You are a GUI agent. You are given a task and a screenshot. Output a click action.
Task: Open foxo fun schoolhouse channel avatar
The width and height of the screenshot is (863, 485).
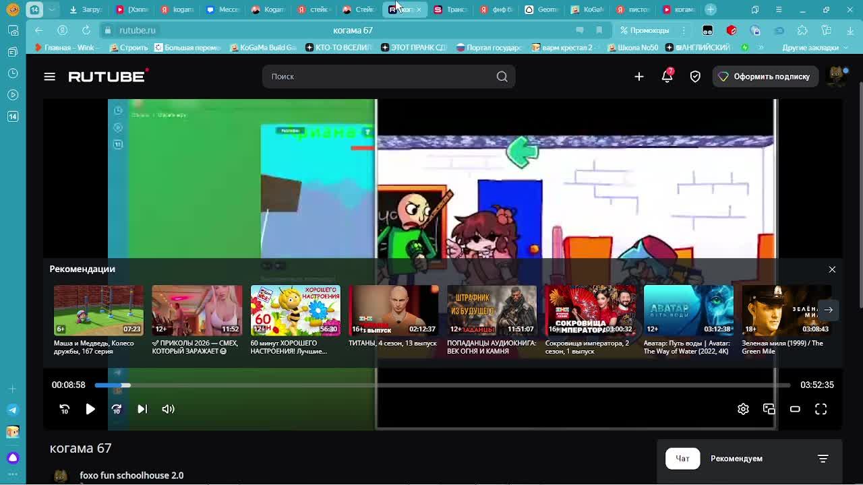click(x=60, y=477)
